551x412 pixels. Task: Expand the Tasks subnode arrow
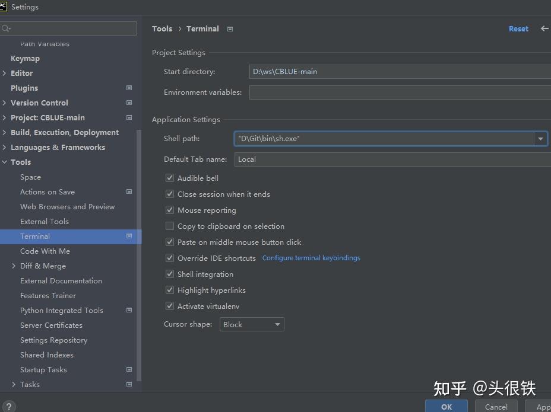(x=14, y=384)
